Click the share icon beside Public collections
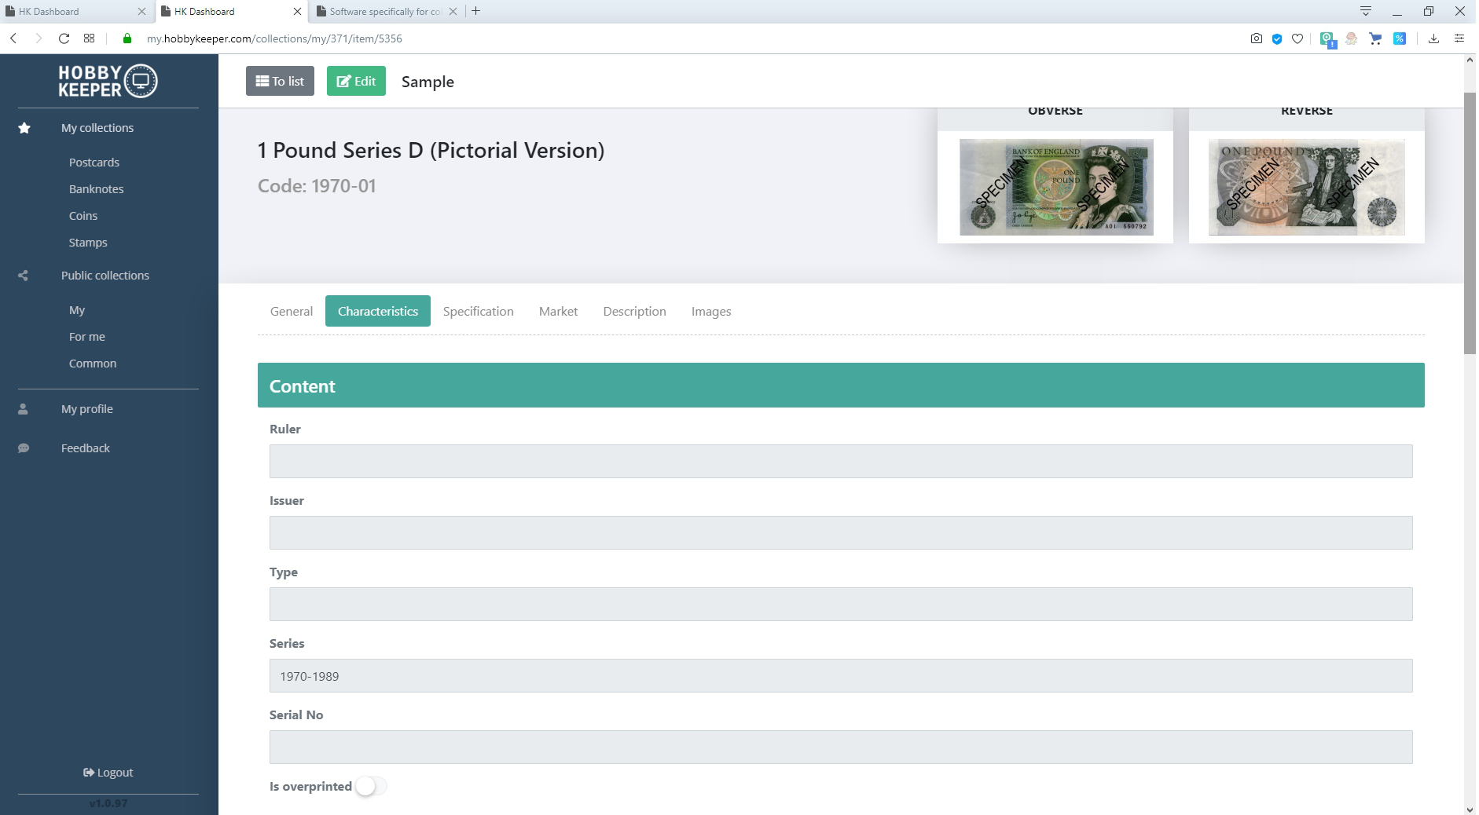The width and height of the screenshot is (1479, 815). 24,276
